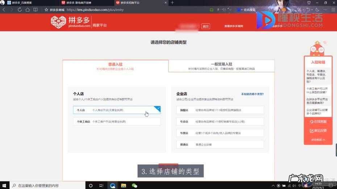Choose the 普通店 enterprise store option

[220, 144]
